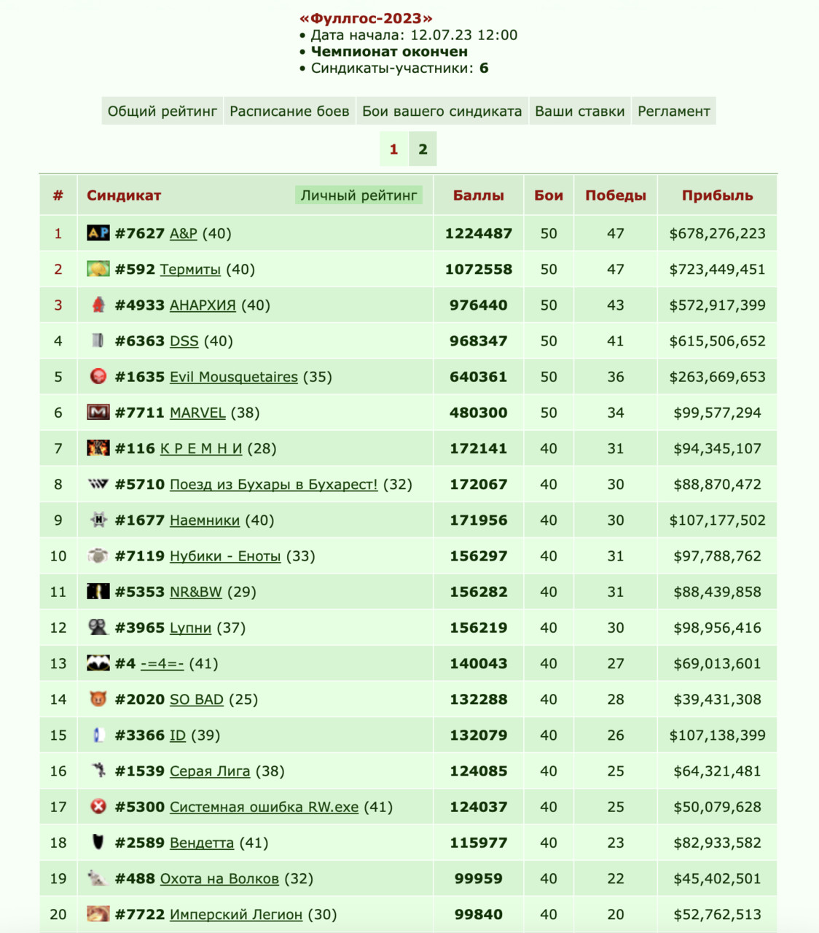Screen dimensions: 819x933
Task: Click the Системная ошибка RW.exe red X emblem
Action: pyautogui.click(x=98, y=806)
